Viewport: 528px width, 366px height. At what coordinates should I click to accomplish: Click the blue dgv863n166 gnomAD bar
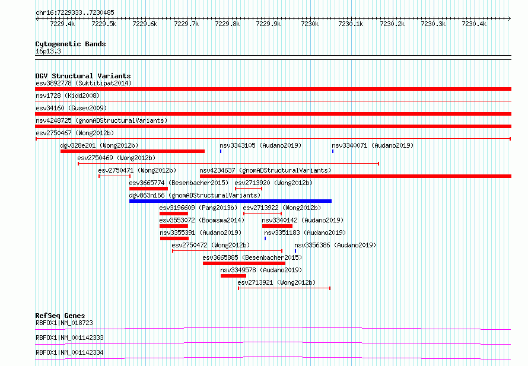(x=230, y=201)
